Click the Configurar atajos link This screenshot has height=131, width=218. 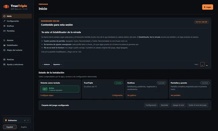[x=47, y=95]
